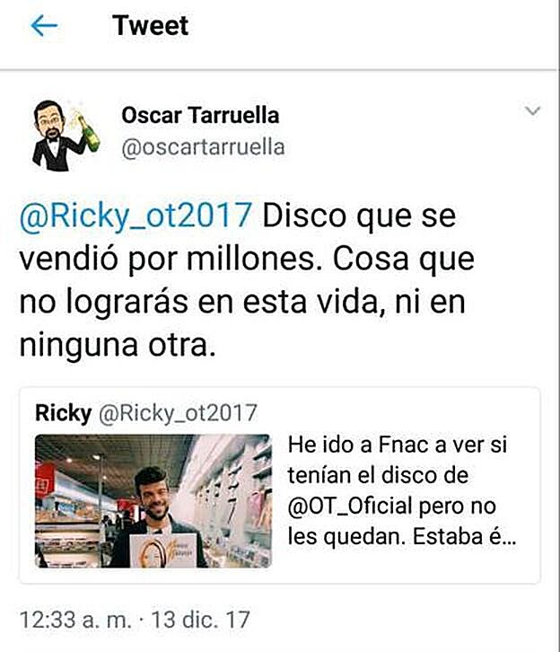The image size is (560, 652).
Task: Expand the tweet options chevron
Action: coord(532,110)
